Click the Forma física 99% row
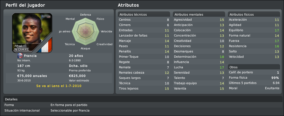The width and height of the screenshot is (284, 116). [254, 78]
